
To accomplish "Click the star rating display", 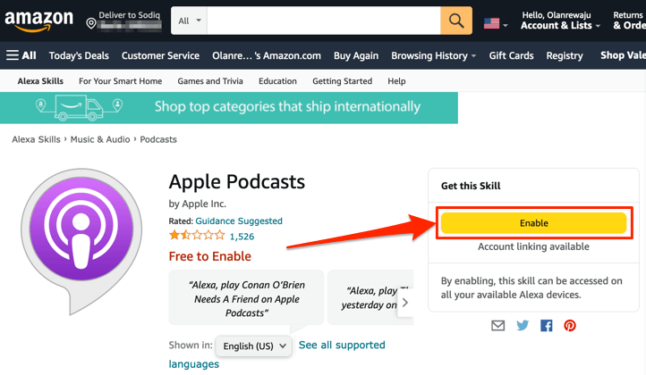I will coord(196,237).
